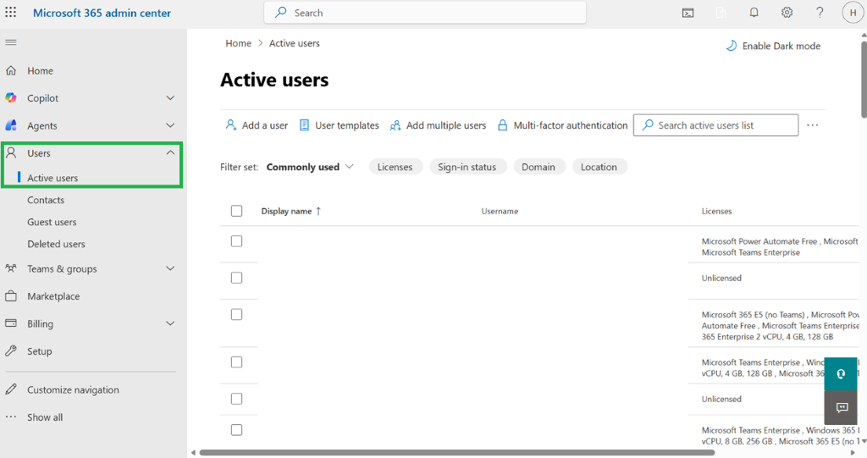This screenshot has height=458, width=867.
Task: Focus the top Search box
Action: 425,12
